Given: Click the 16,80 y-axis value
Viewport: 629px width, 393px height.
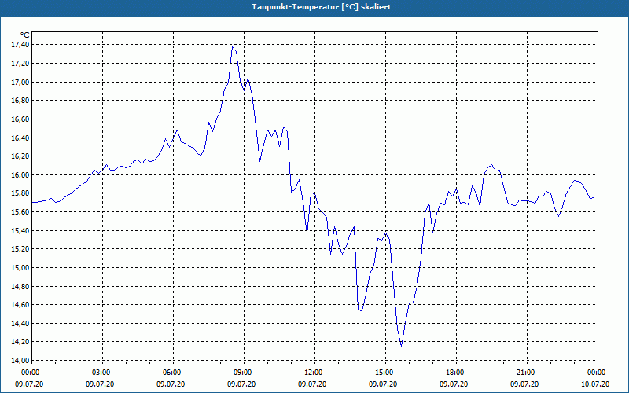Looking at the screenshot, I should [20, 101].
